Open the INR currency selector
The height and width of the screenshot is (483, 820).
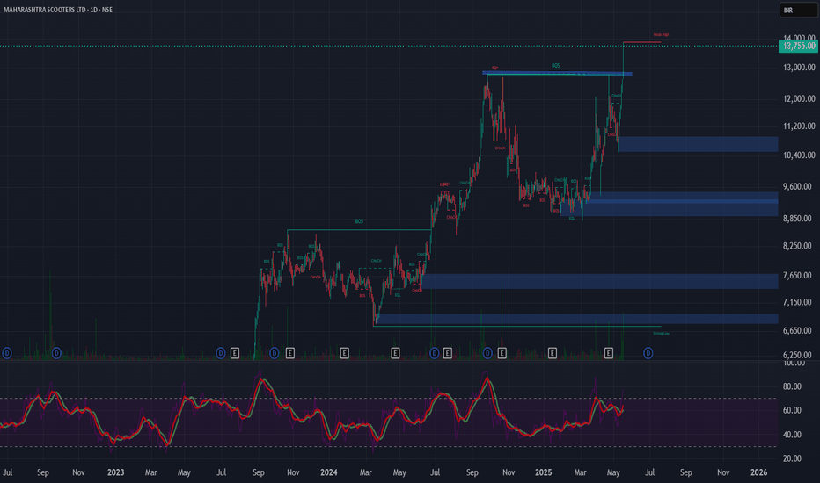pos(798,10)
